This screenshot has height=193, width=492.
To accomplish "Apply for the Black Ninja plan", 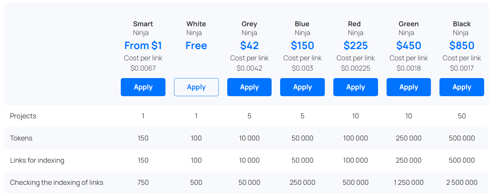I will (462, 87).
